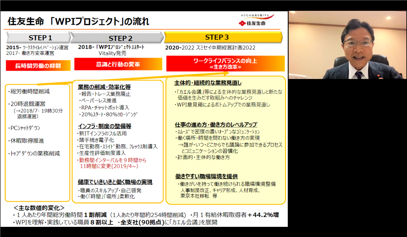Click the PCシャットダウン bullet
Screen dimensions: 407x237
(24, 128)
